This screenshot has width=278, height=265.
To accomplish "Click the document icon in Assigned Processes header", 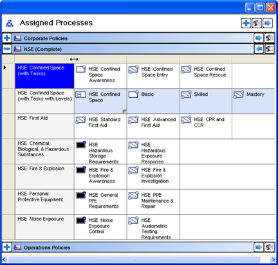I will coord(257,23).
